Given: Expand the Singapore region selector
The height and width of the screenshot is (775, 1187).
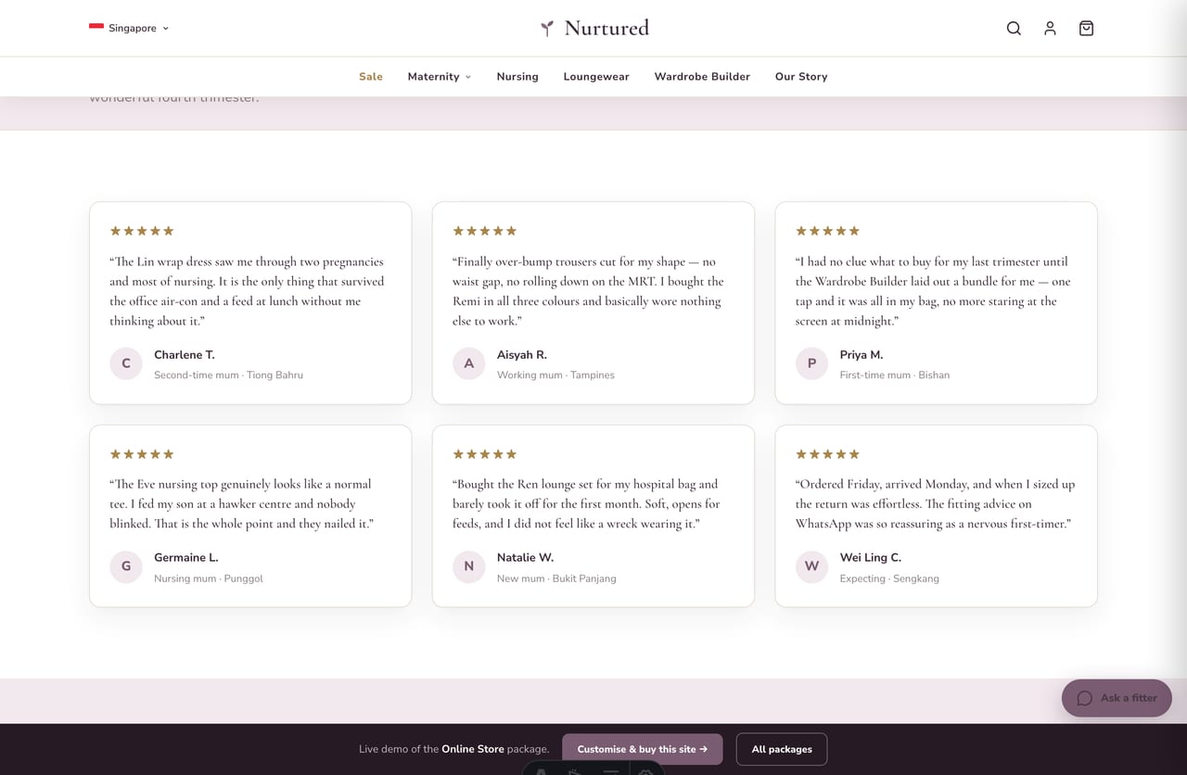Looking at the screenshot, I should point(129,28).
